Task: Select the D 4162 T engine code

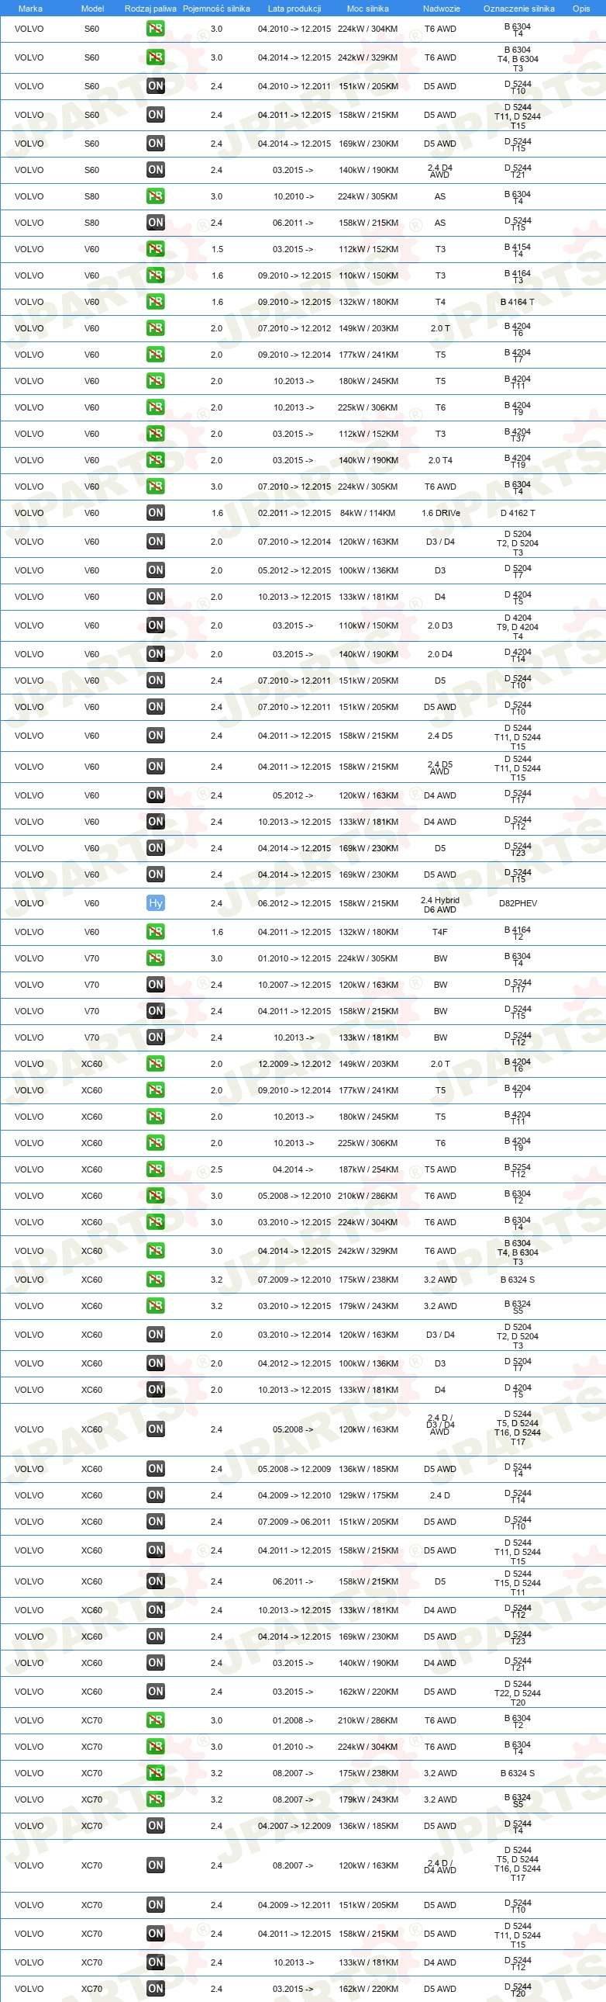Action: pyautogui.click(x=518, y=513)
